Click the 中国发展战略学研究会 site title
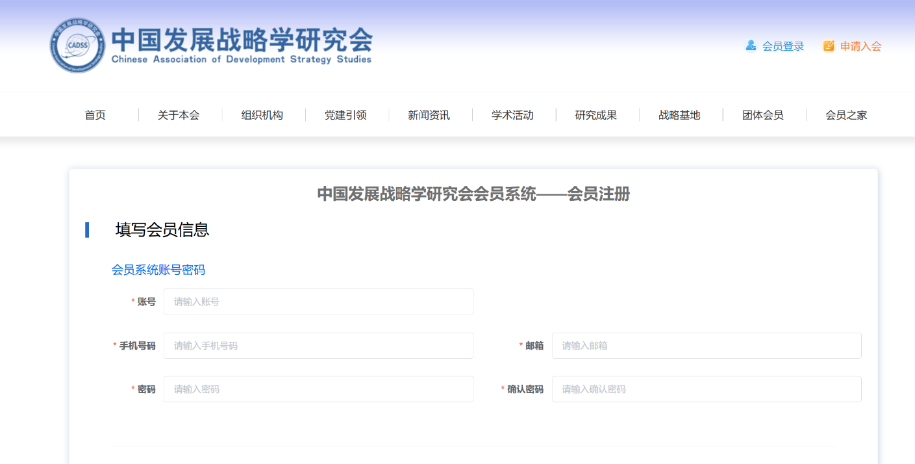Viewport: 915px width, 464px height. [242, 39]
